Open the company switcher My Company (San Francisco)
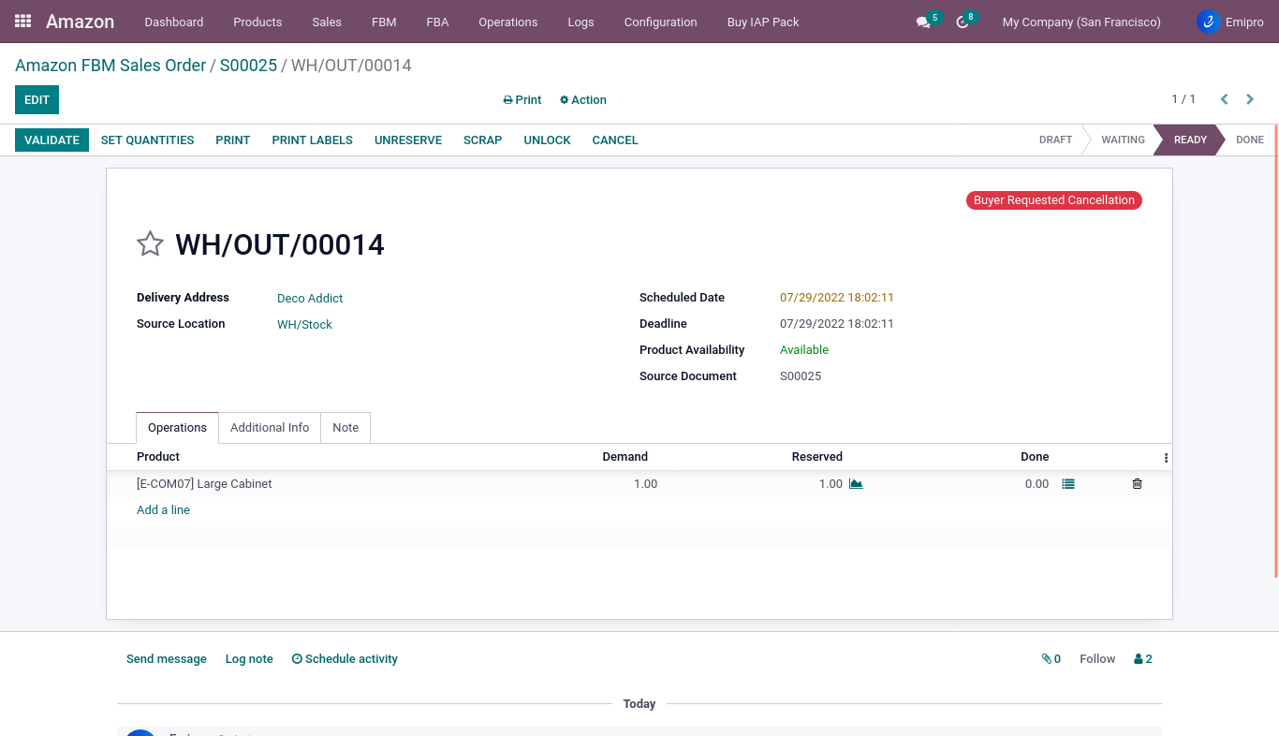Viewport: 1279px width, 736px height. (1081, 22)
